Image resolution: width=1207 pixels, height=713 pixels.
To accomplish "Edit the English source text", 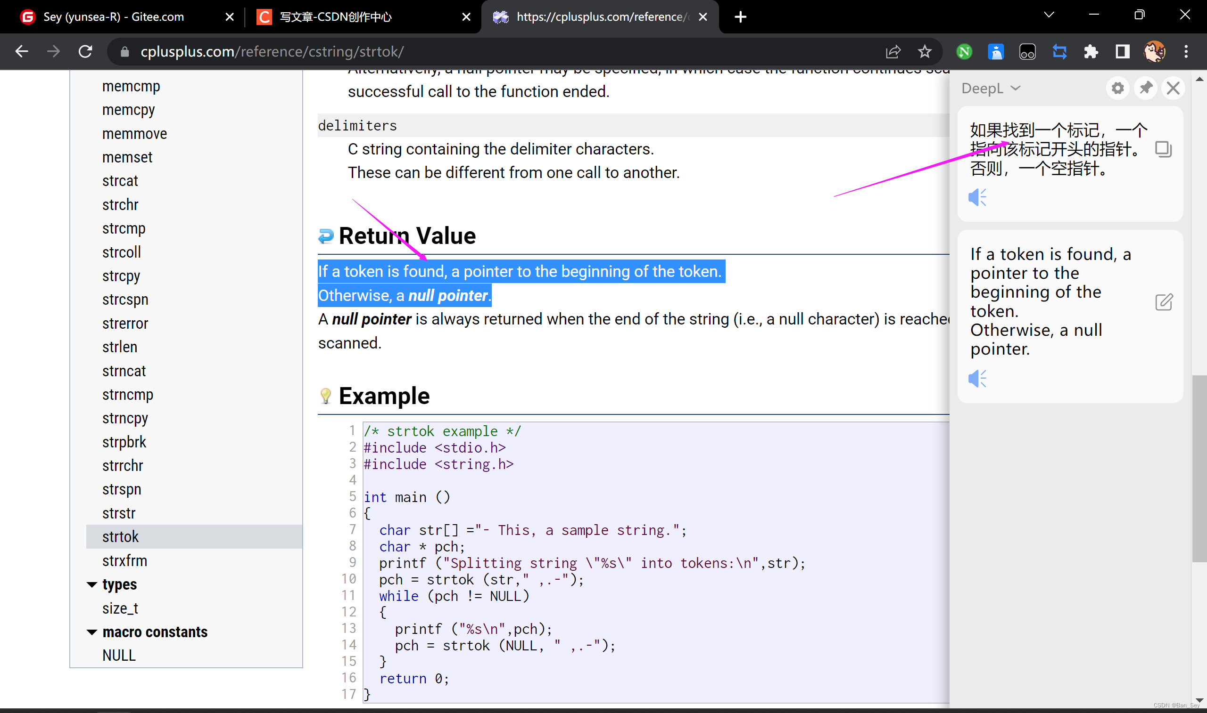I will [1163, 302].
